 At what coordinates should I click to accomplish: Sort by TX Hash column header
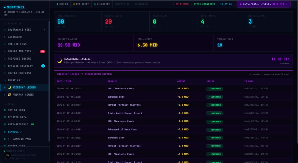click(249, 81)
